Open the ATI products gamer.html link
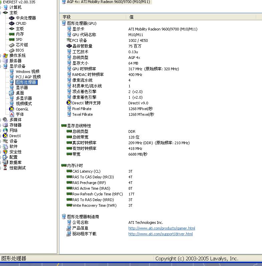 click(162, 228)
